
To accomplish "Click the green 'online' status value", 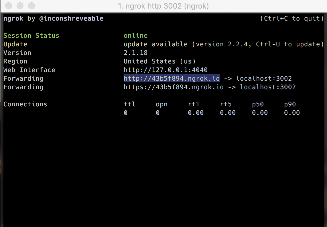I will point(135,36).
